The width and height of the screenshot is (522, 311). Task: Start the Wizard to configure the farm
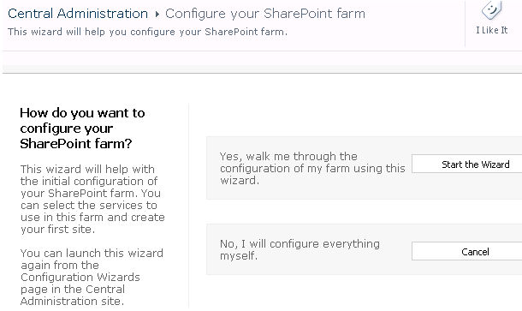[466, 164]
